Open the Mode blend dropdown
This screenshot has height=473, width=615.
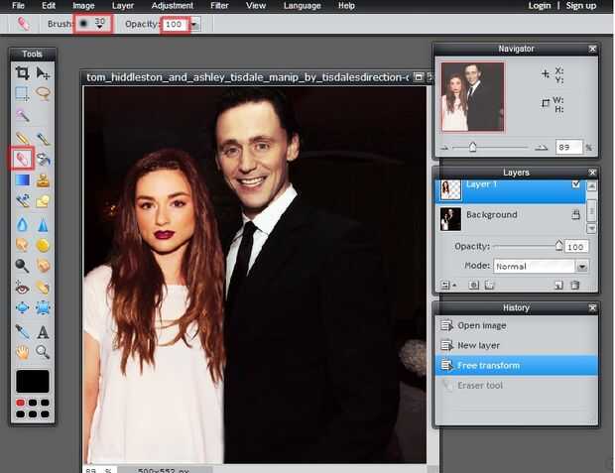pos(581,266)
